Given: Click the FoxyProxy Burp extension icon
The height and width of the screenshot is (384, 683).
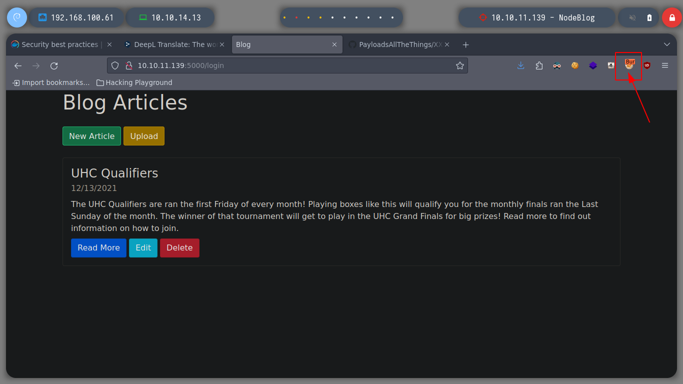Looking at the screenshot, I should [629, 65].
